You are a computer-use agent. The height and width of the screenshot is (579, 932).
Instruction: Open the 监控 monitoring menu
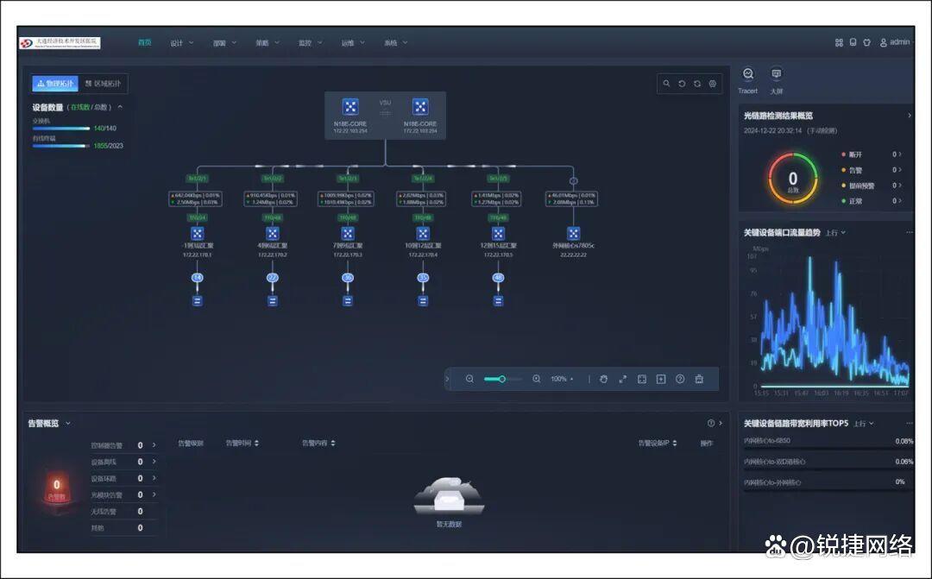point(310,42)
